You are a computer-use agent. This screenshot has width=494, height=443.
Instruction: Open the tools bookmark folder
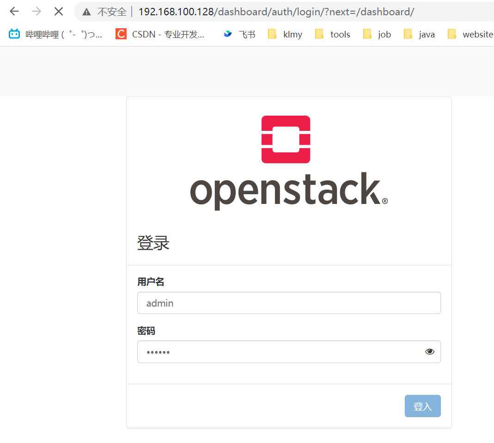[332, 34]
